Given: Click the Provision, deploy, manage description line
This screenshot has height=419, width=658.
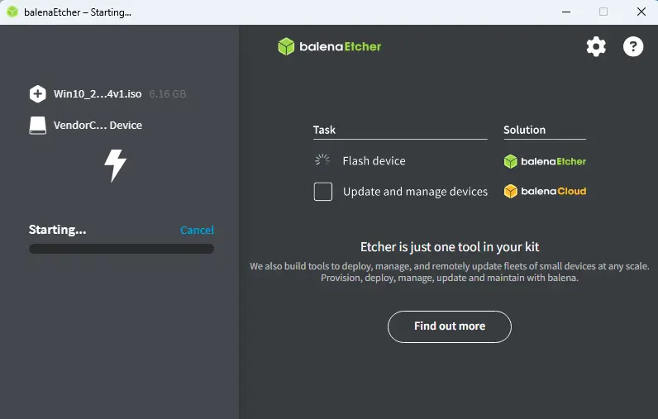Looking at the screenshot, I should (450, 278).
